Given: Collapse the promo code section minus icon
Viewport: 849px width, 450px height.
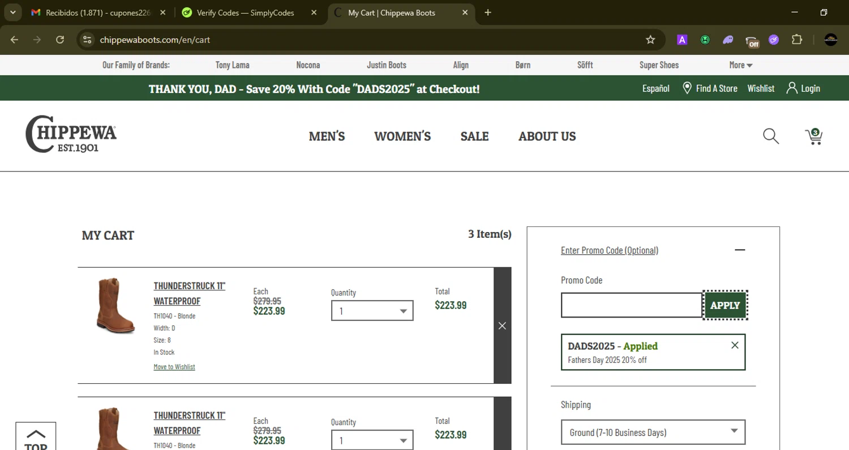Looking at the screenshot, I should coord(740,250).
